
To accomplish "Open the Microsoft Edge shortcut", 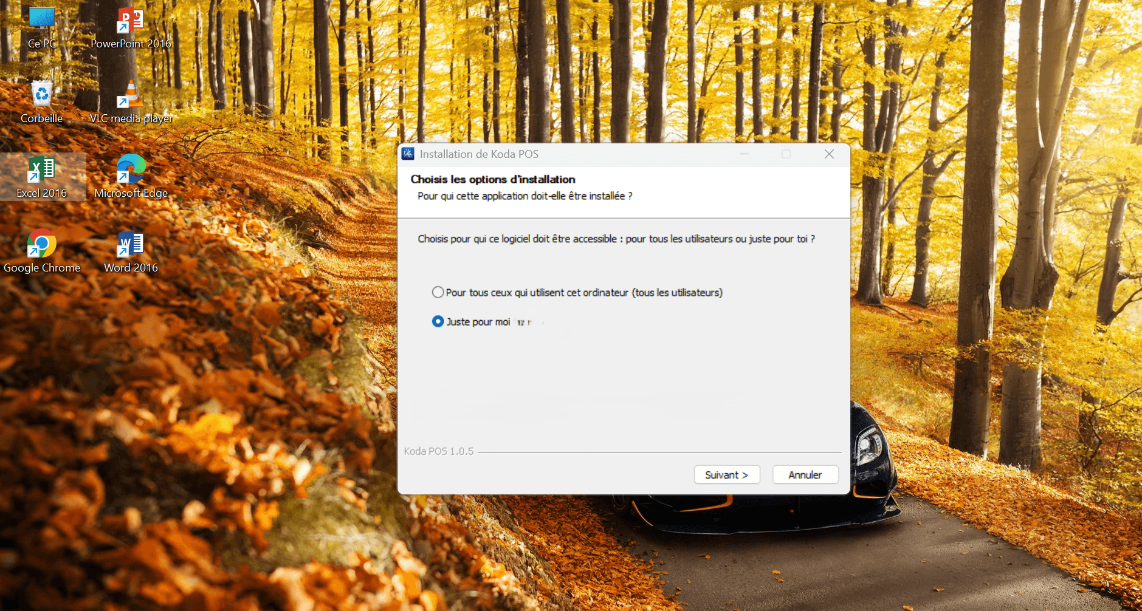I will point(131,177).
